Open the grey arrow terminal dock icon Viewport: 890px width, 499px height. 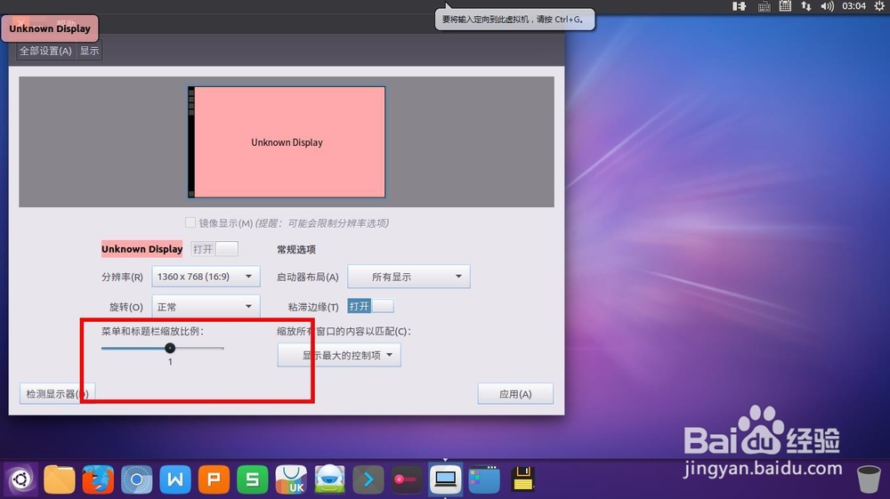click(368, 479)
